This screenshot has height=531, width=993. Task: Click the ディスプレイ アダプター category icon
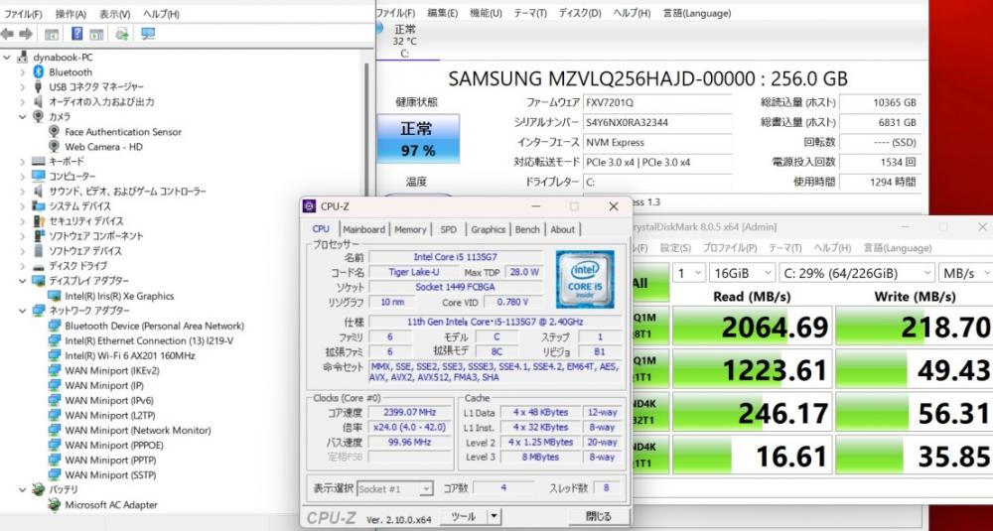point(38,280)
